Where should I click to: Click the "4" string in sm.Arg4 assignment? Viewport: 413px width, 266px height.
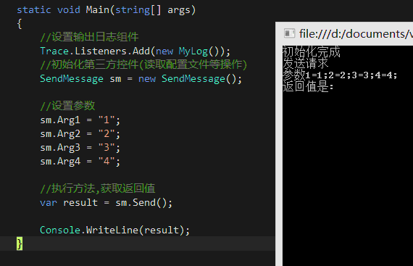(x=107, y=161)
